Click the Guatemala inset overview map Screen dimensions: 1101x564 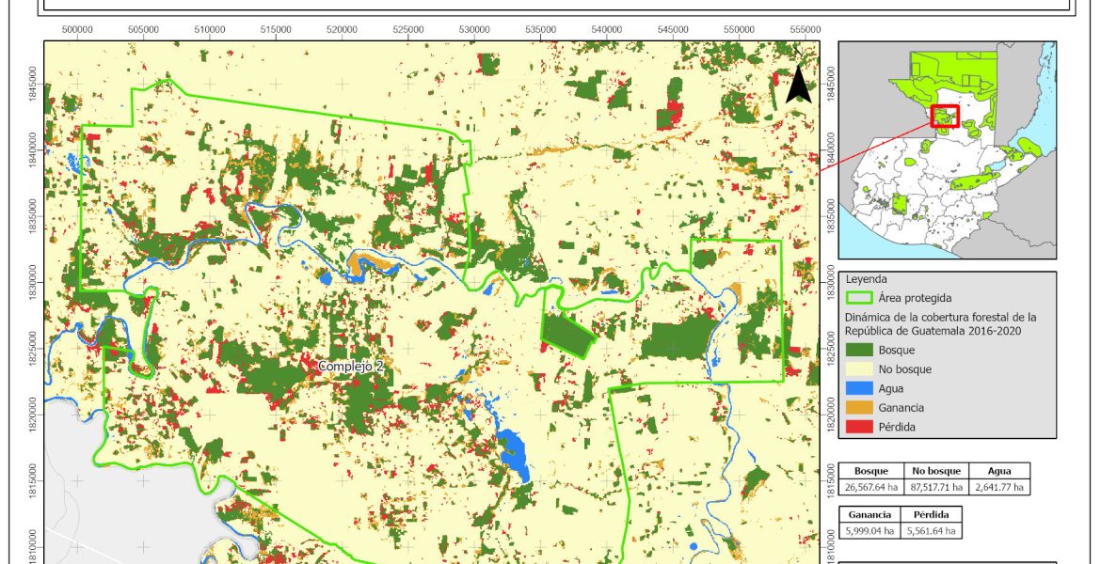coord(947,149)
